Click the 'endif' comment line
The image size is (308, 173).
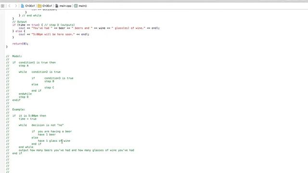tap(16, 100)
